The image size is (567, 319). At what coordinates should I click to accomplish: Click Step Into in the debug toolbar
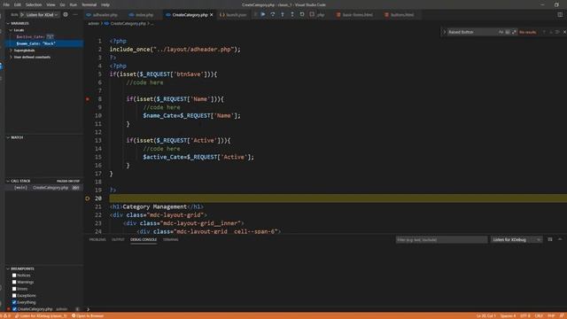pos(283,14)
